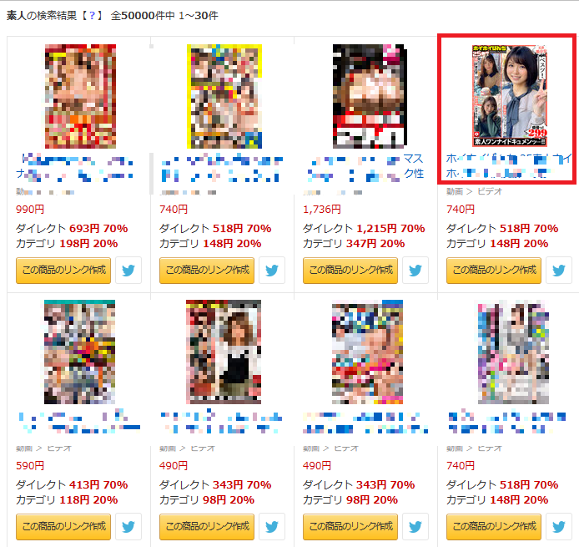Open the thumbnail of the 990円 item
Viewport: 579px width, 547px height.
point(80,96)
